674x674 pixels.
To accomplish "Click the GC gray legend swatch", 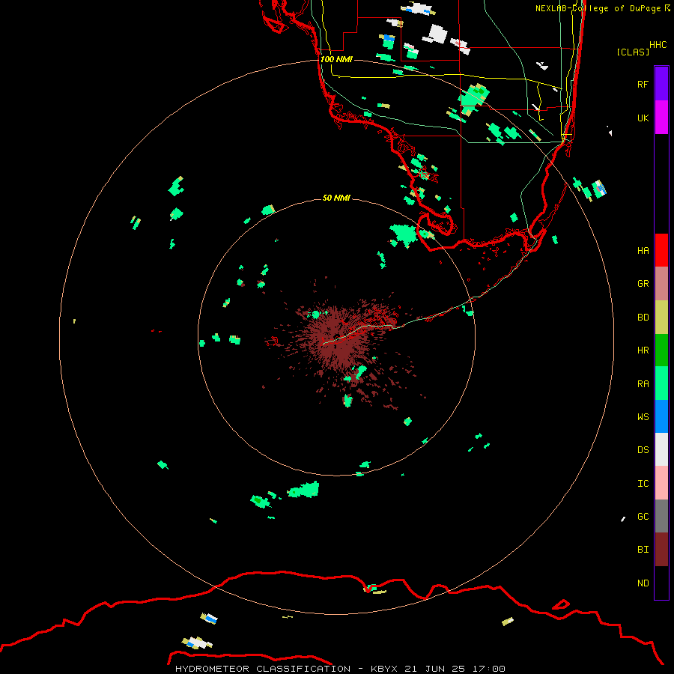I will pos(661,516).
